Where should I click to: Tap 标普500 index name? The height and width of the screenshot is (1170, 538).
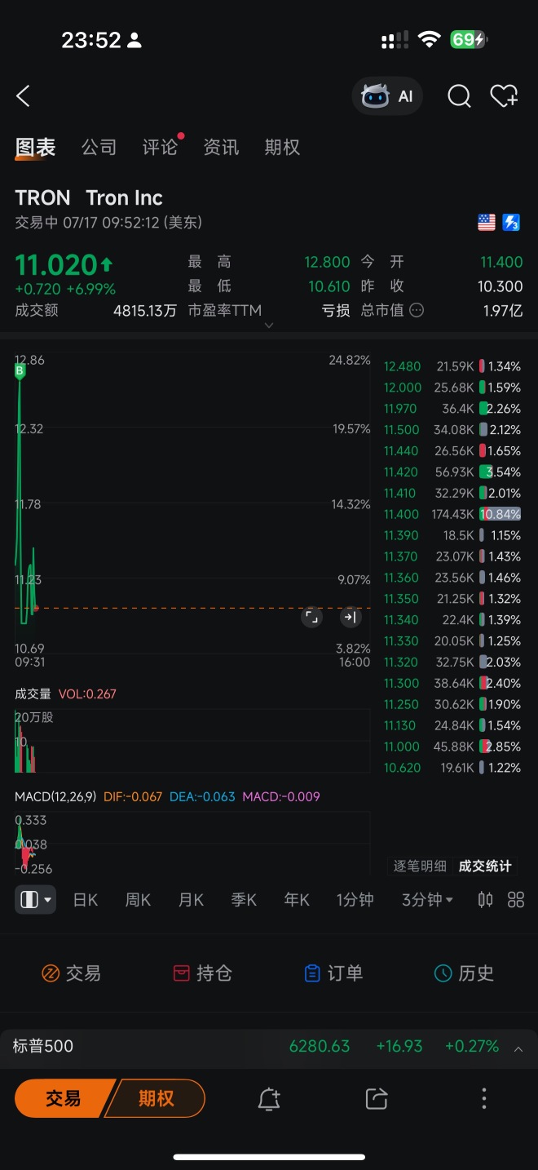click(x=43, y=1046)
